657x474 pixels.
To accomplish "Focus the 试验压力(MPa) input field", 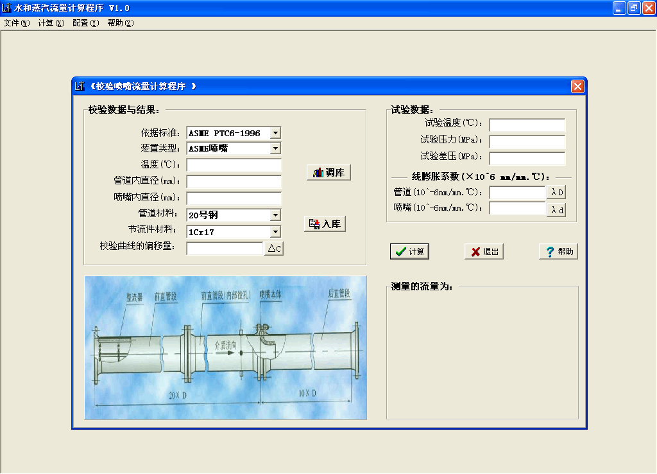I will point(527,141).
